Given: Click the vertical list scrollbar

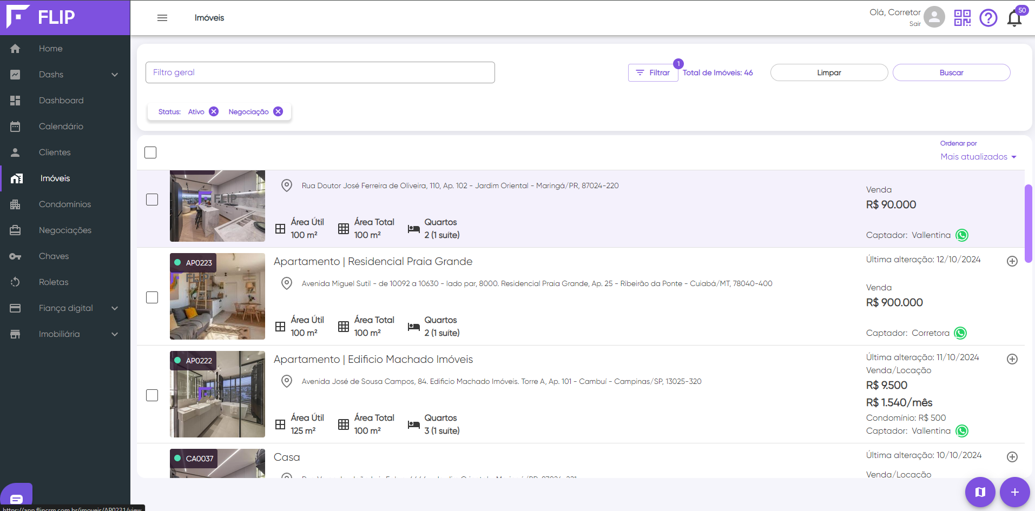Looking at the screenshot, I should click(x=1029, y=223).
